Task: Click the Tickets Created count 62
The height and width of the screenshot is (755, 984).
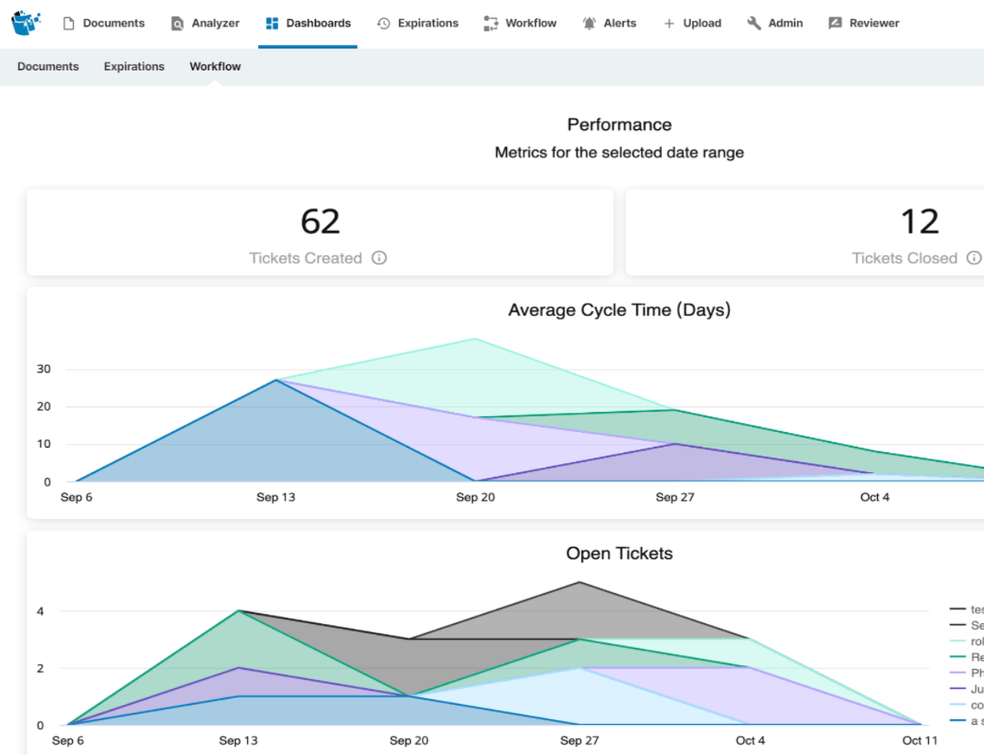Action: tap(319, 221)
